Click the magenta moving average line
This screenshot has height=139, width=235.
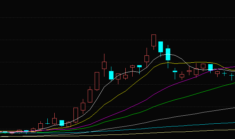point(135,106)
